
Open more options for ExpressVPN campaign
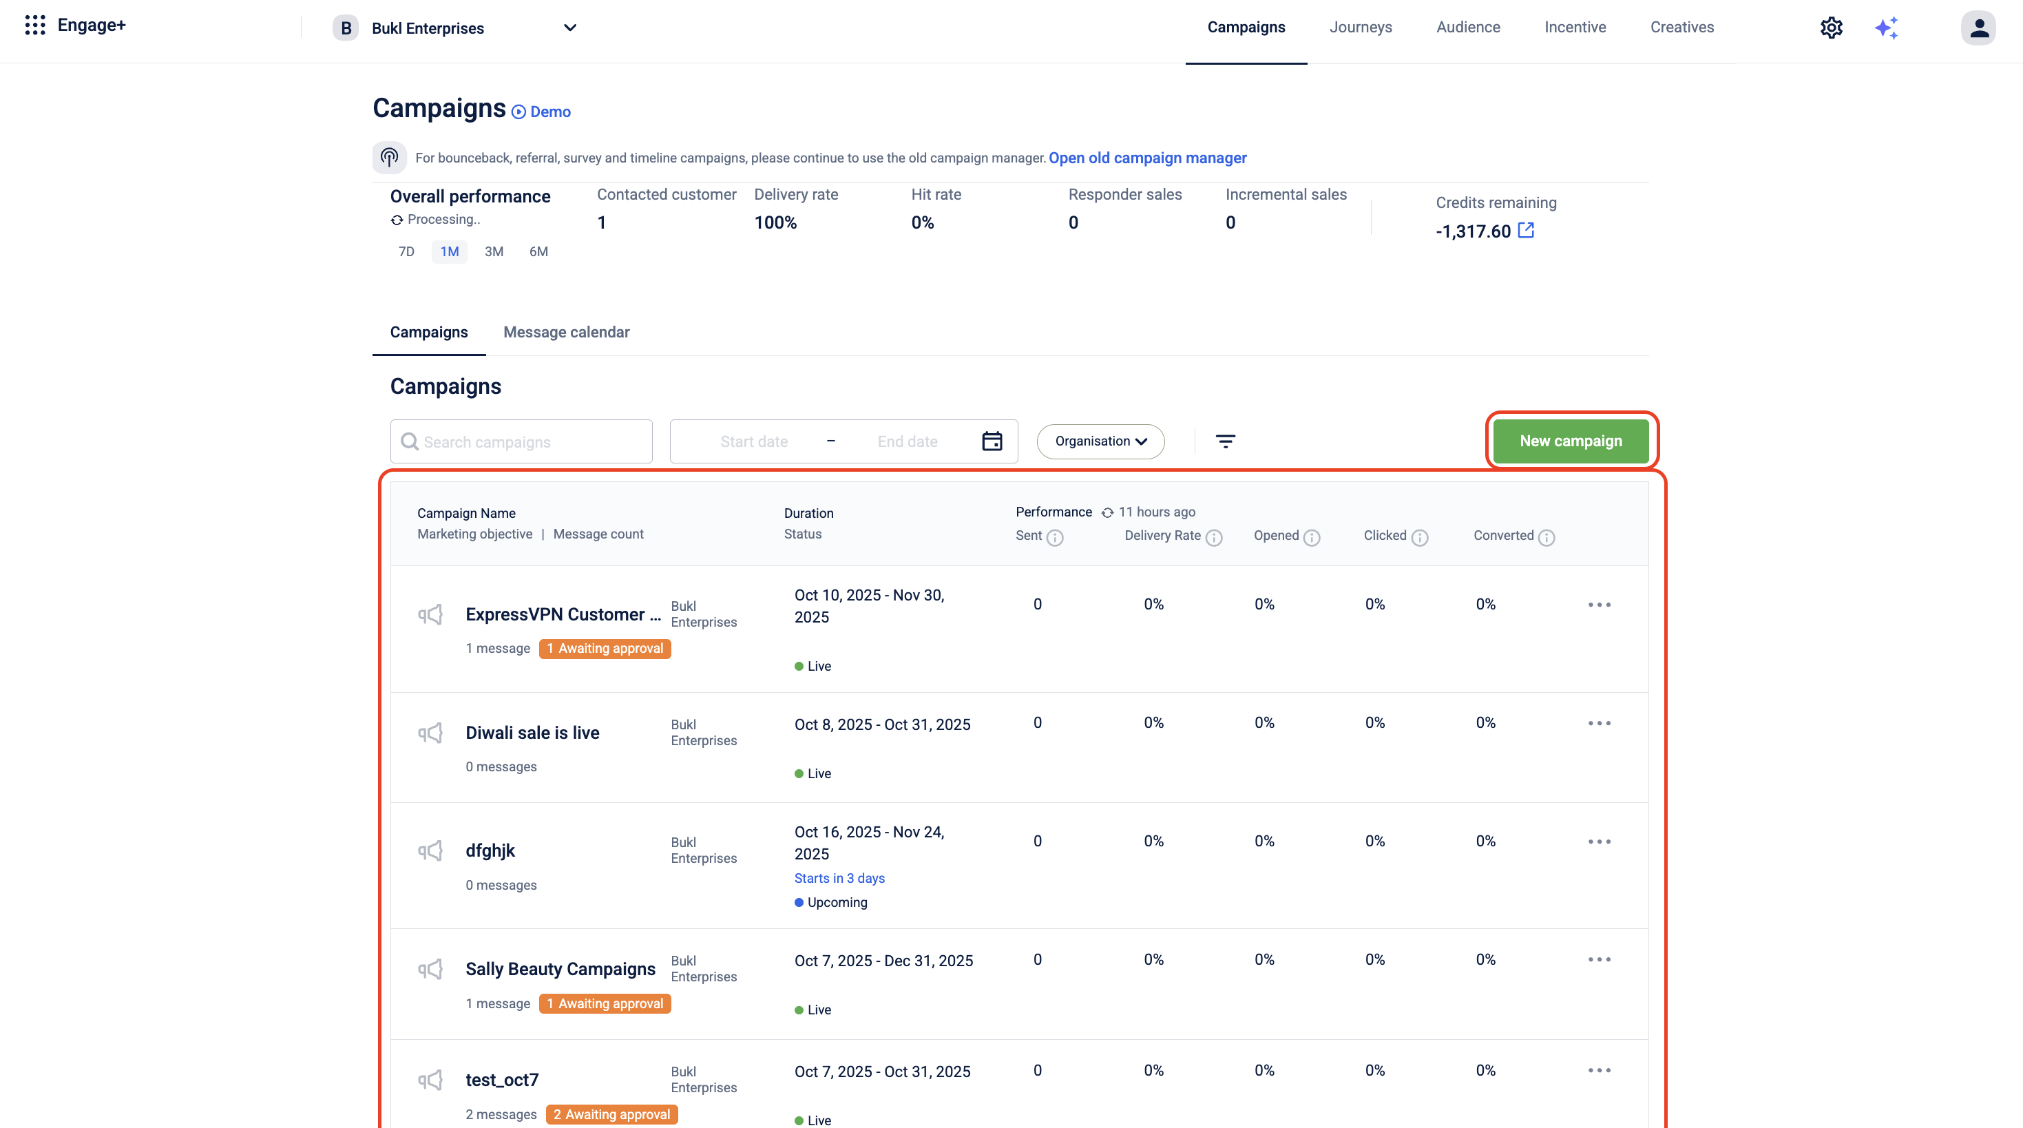point(1599,605)
